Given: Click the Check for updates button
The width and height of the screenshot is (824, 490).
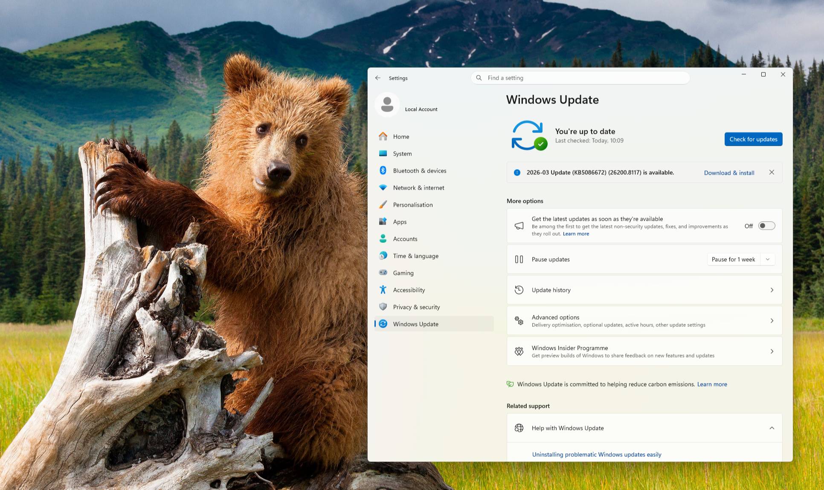Looking at the screenshot, I should [753, 139].
